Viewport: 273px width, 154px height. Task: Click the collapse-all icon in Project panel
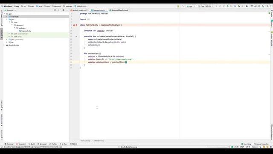[x=59, y=10]
